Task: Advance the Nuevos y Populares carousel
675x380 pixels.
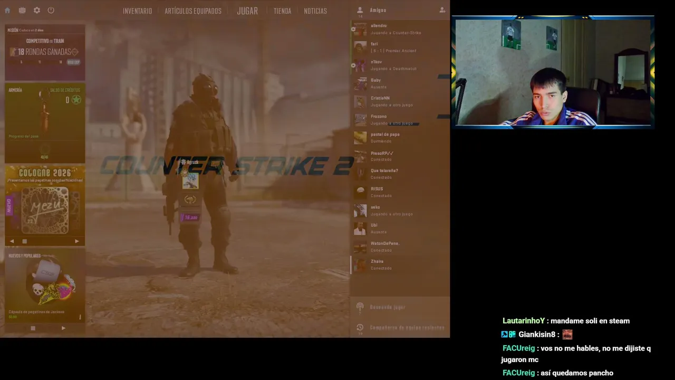Action: point(63,328)
